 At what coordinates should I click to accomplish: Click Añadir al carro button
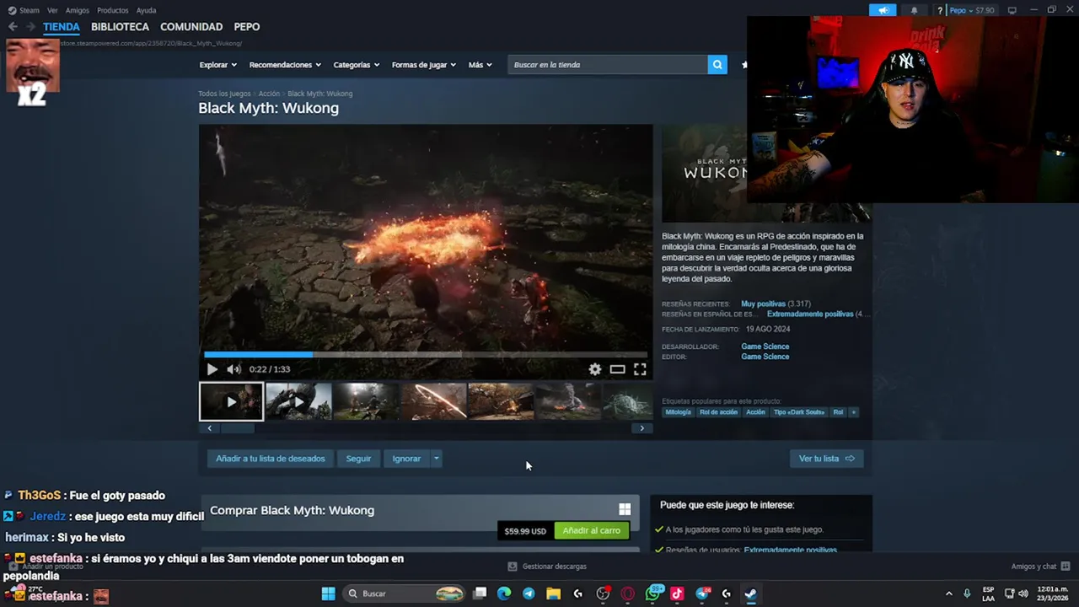click(x=591, y=530)
